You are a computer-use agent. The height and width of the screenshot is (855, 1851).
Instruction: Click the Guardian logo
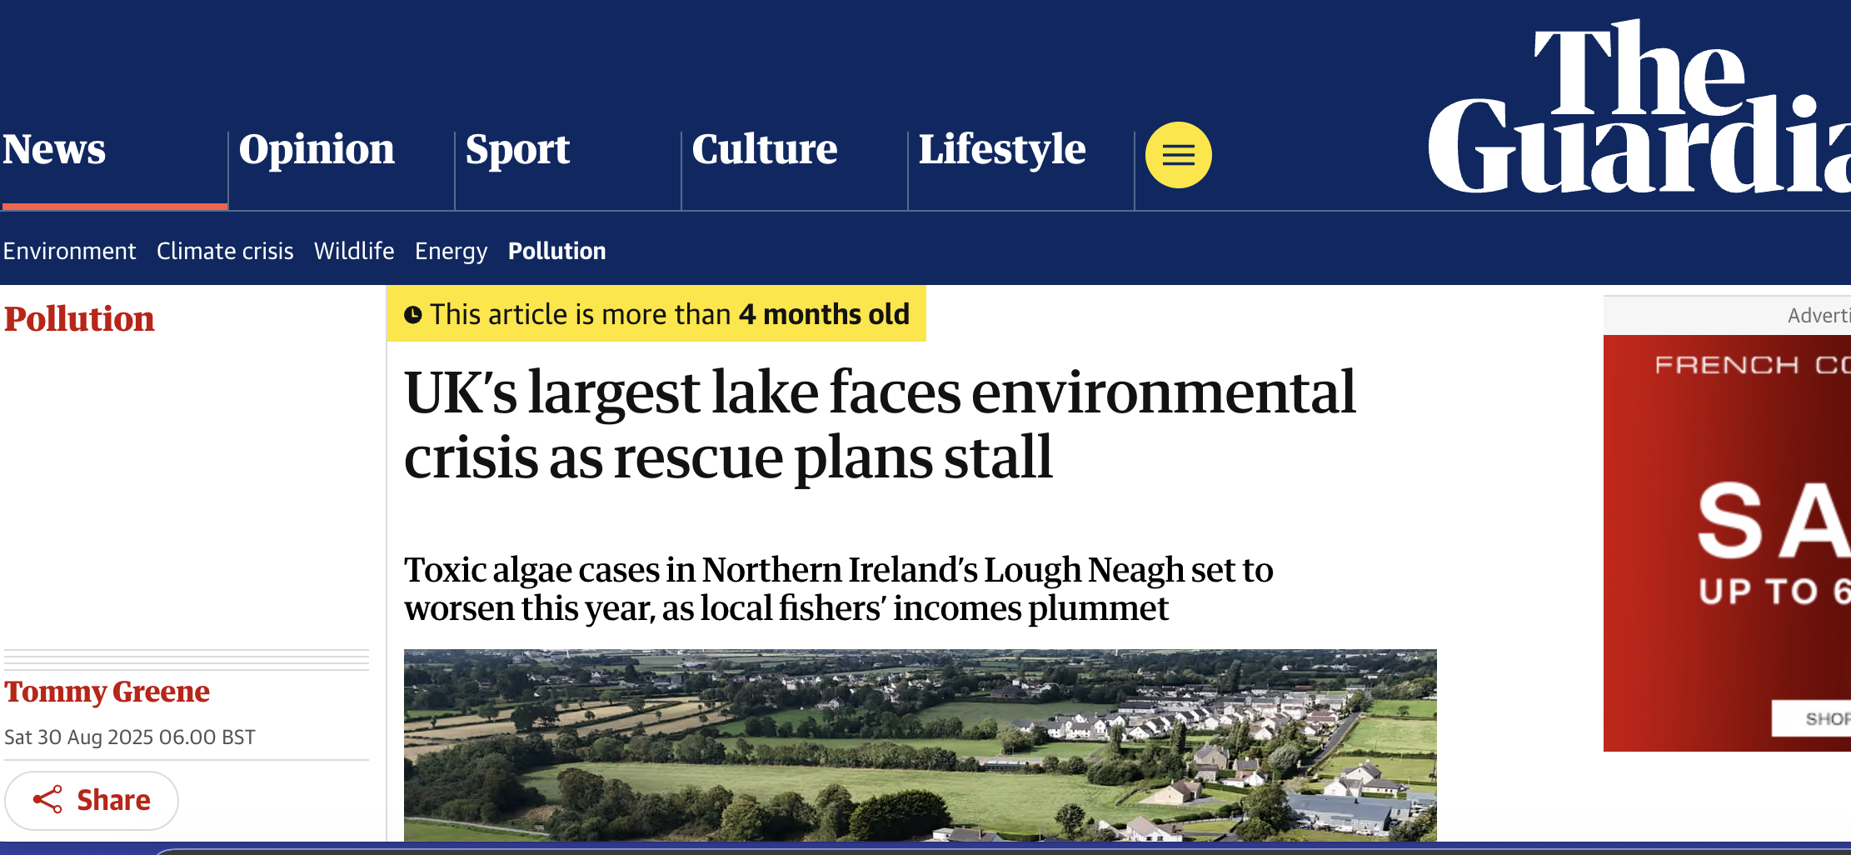click(1658, 108)
